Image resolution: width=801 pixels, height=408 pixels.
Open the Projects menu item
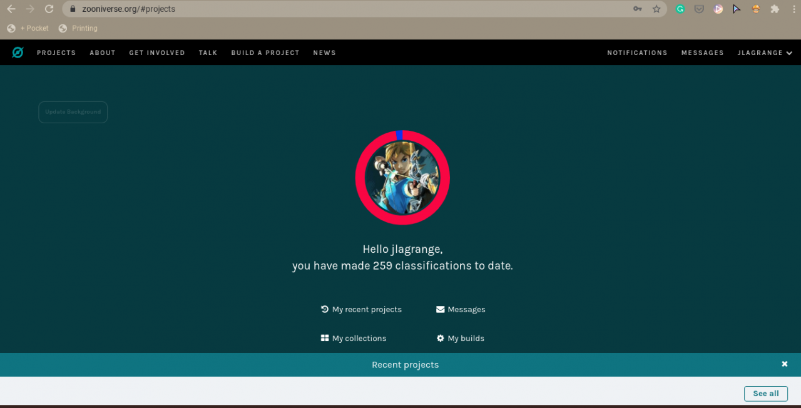click(x=56, y=53)
